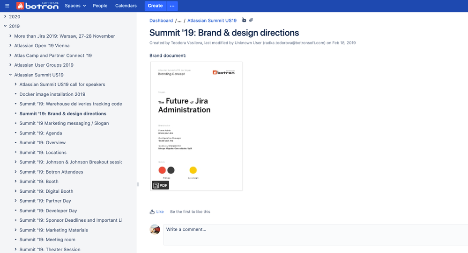Screen dimensions: 468x253
Task: Click the sidebar resize handle
Action: (138, 184)
